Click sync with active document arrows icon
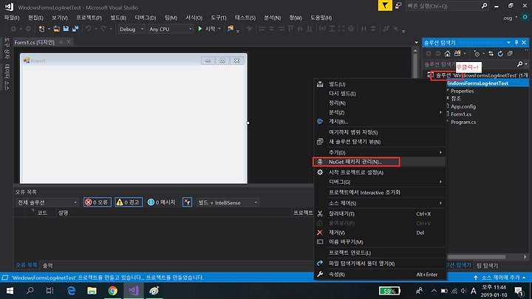532x299 pixels. tap(491, 54)
